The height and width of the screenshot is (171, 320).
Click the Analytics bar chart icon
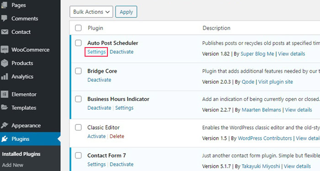[x=4, y=76]
